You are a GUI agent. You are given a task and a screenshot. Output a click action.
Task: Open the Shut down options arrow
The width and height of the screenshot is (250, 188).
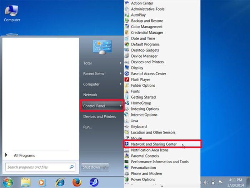click(x=105, y=167)
